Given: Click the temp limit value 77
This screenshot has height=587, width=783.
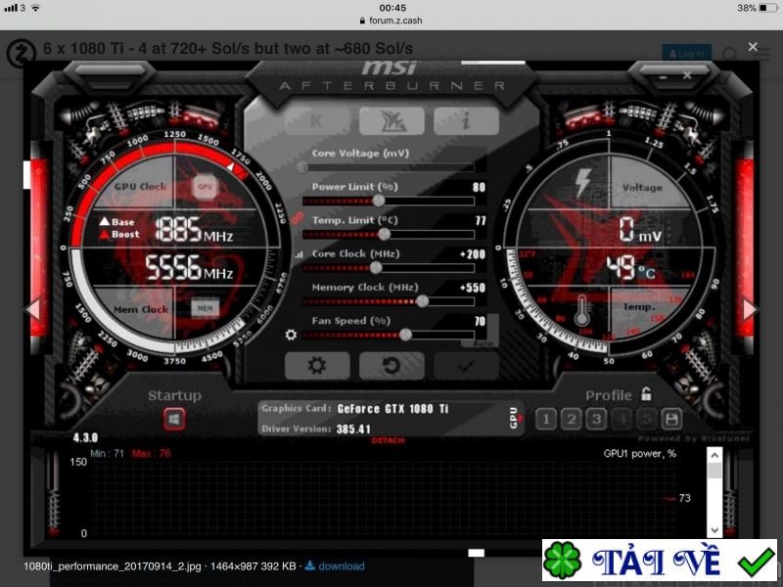Looking at the screenshot, I should pyautogui.click(x=481, y=221).
